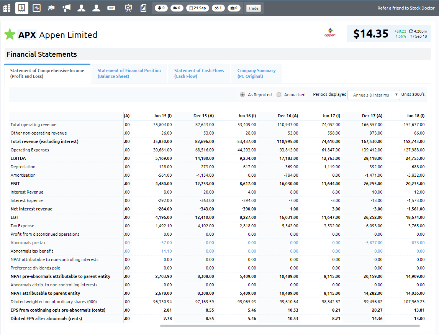Click the $14.35 share price
The width and height of the screenshot is (439, 335).
(371, 34)
